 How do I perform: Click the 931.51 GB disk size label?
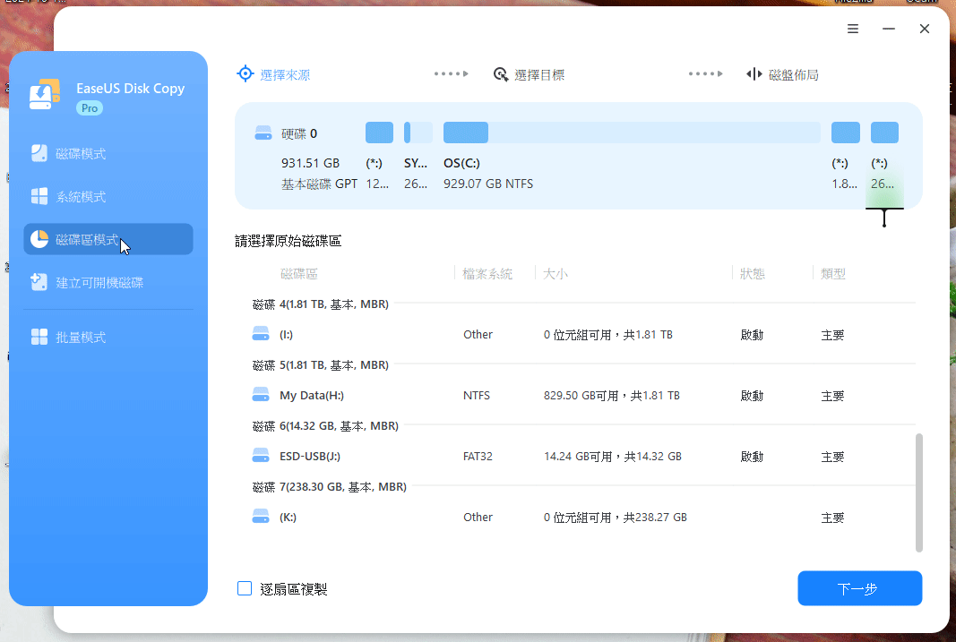310,163
